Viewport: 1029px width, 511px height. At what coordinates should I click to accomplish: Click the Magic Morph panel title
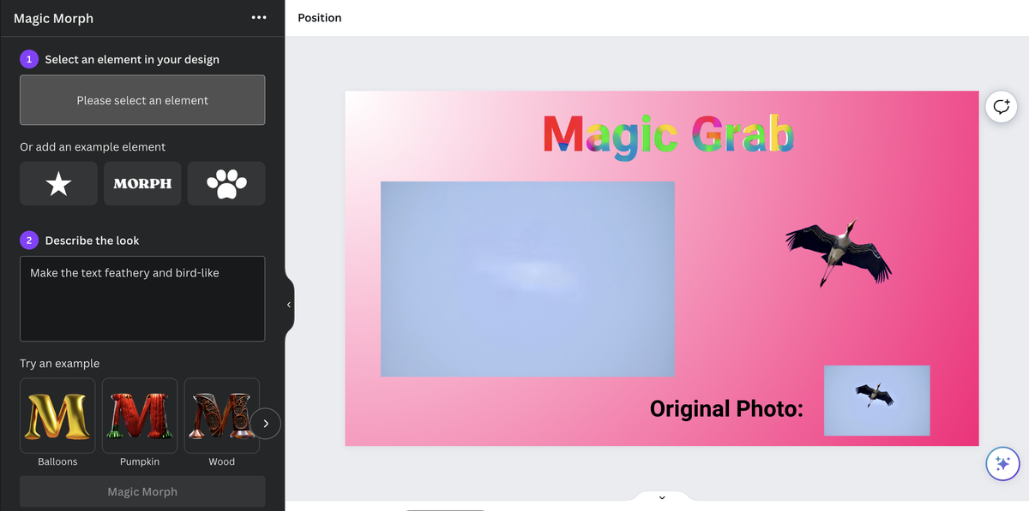pyautogui.click(x=53, y=17)
